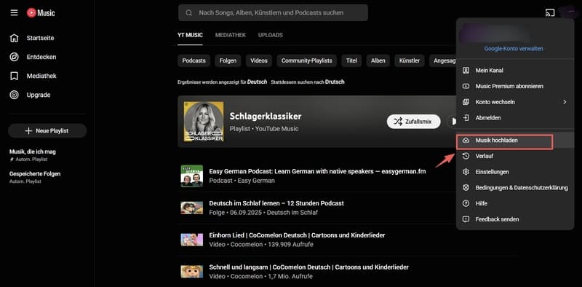
Task: Expand the Konto wechseln submenu chevron
Action: click(x=565, y=102)
